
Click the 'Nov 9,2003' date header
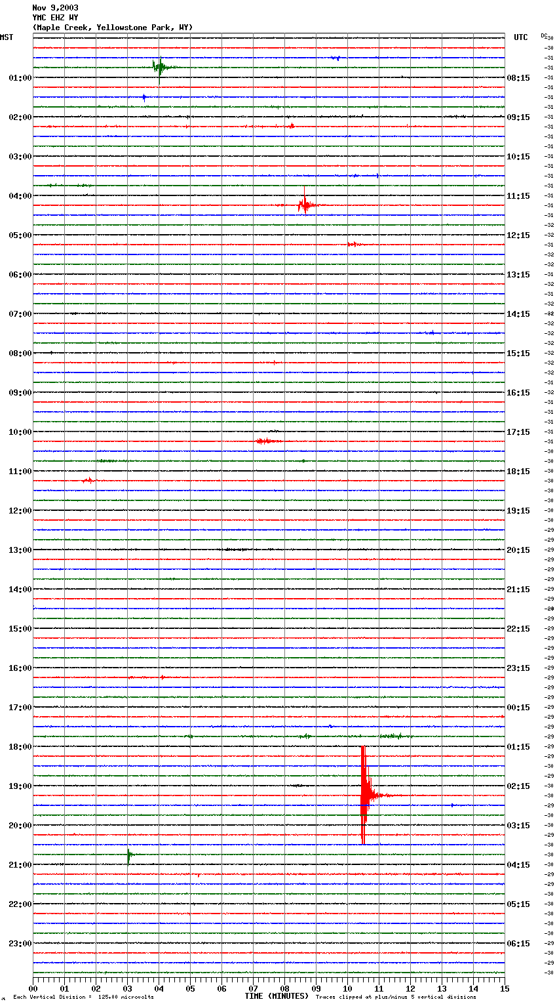[55, 8]
